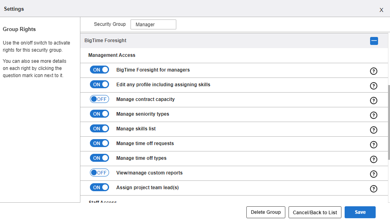
Task: Turn off Assign project team lead(s) toggle
Action: click(99, 188)
